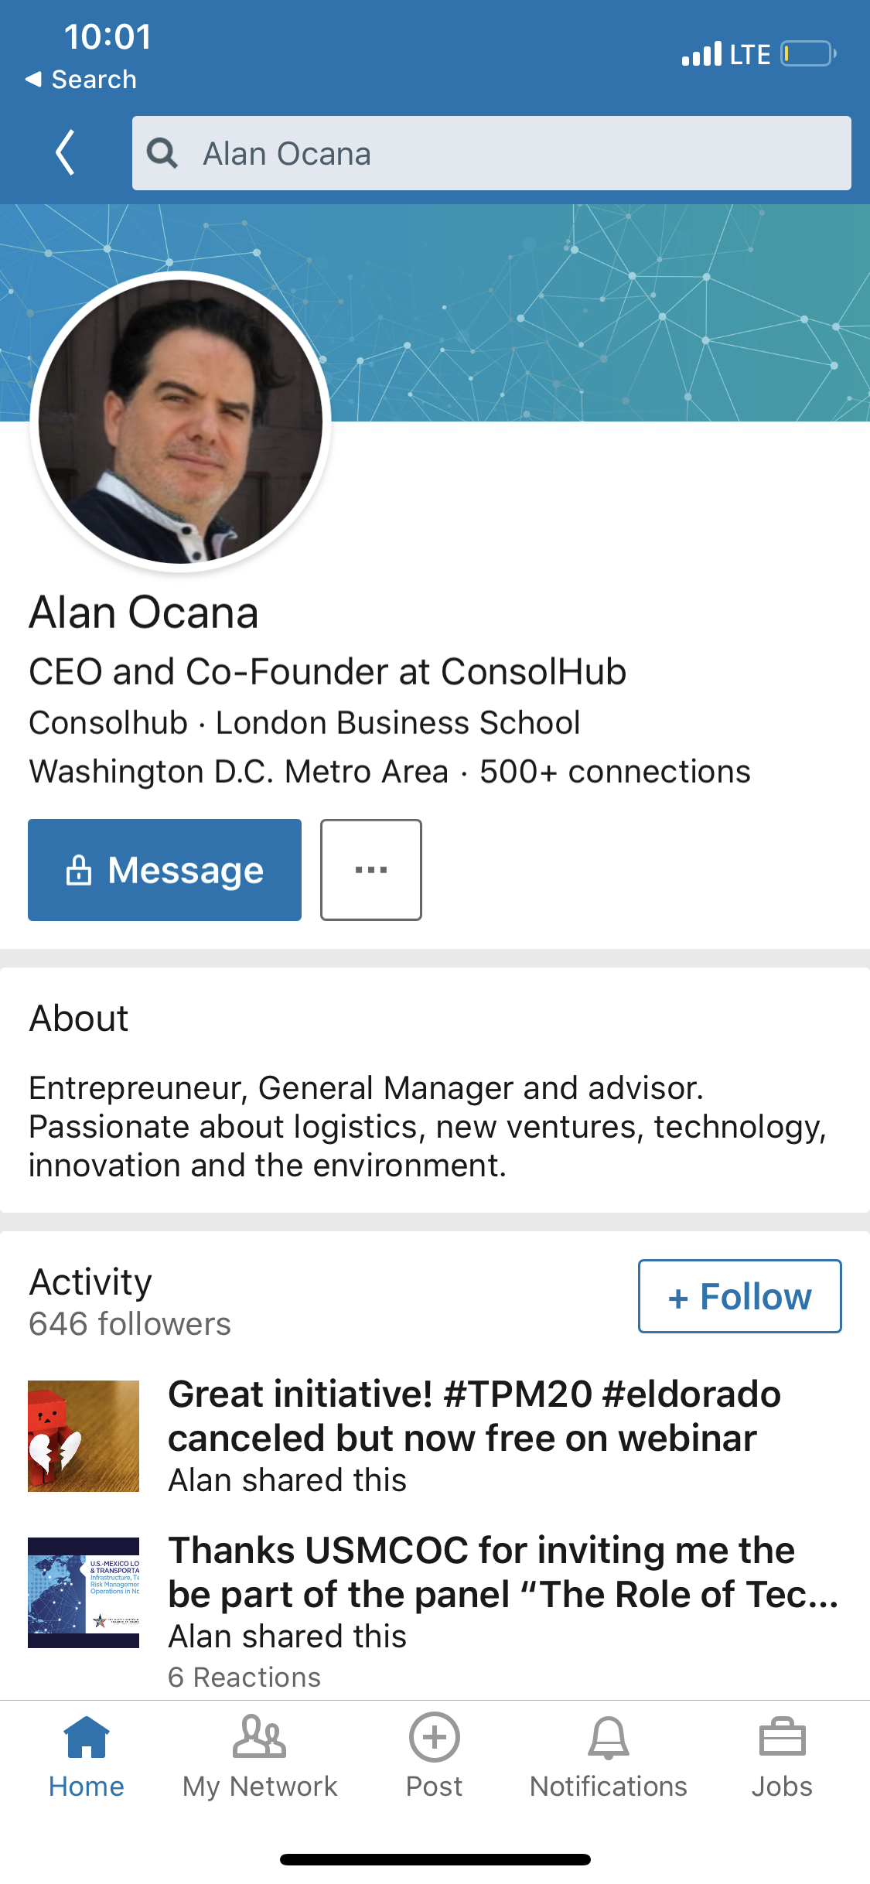The width and height of the screenshot is (870, 1884).
Task: Open My Network people icon
Action: coord(260,1737)
